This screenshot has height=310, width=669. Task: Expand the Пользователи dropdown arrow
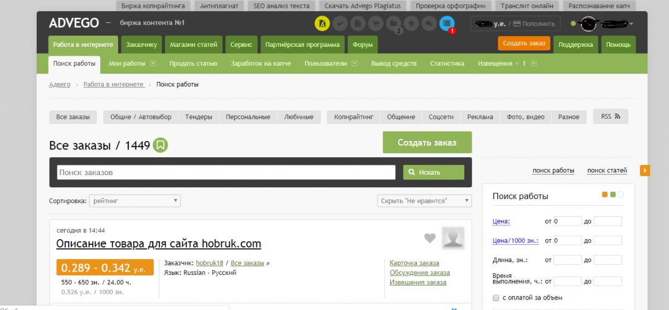[355, 64]
